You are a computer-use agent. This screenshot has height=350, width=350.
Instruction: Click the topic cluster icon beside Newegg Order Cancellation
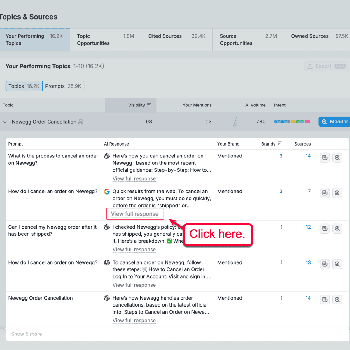coord(81,122)
